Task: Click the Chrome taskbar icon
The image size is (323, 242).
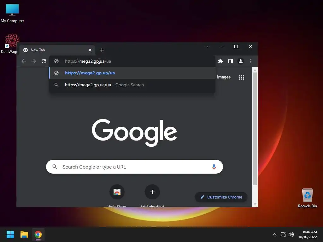Action: point(38,234)
